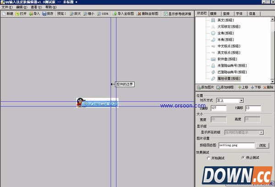Switch to the 字体 tab

click(239, 14)
